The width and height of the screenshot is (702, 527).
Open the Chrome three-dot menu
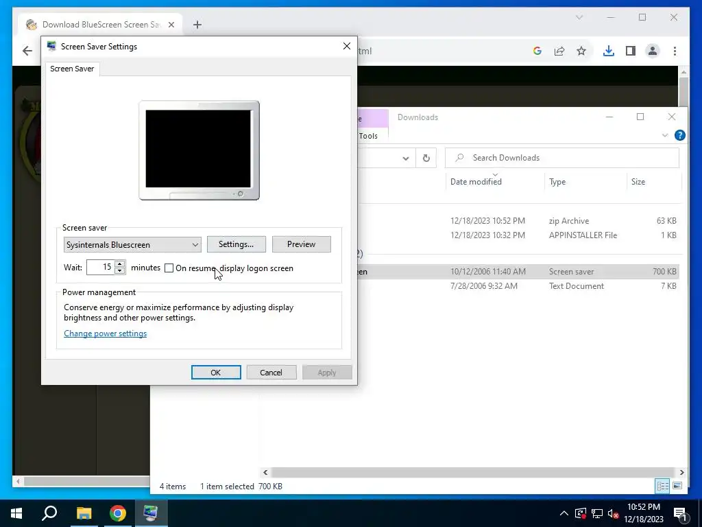[x=675, y=51]
